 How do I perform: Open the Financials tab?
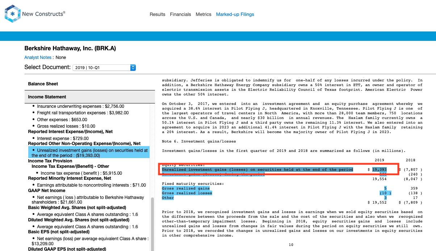tap(180, 14)
